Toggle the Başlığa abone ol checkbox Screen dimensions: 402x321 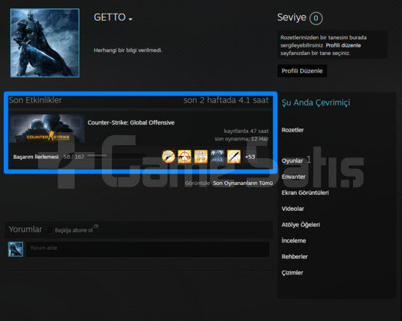tap(50, 230)
